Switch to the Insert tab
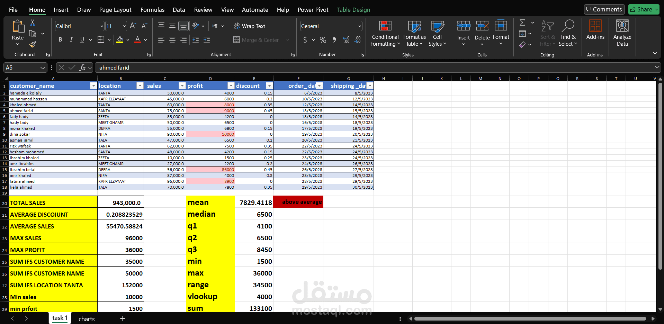The width and height of the screenshot is (664, 324). [61, 10]
